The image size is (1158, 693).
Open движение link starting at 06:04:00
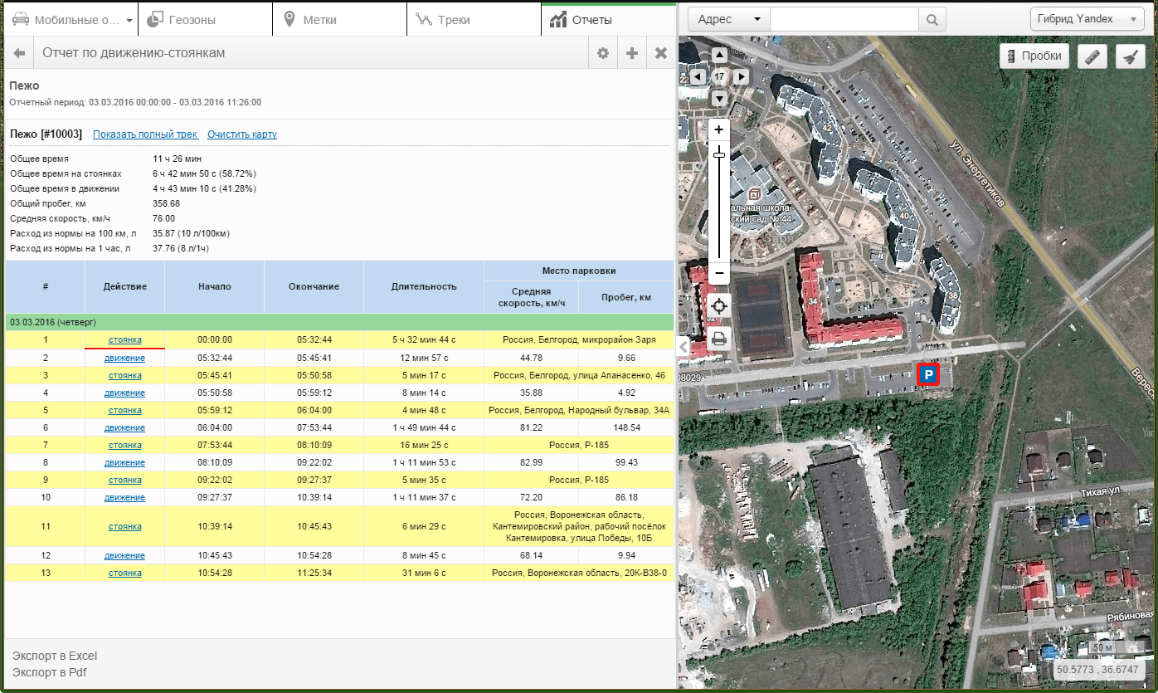pos(124,428)
